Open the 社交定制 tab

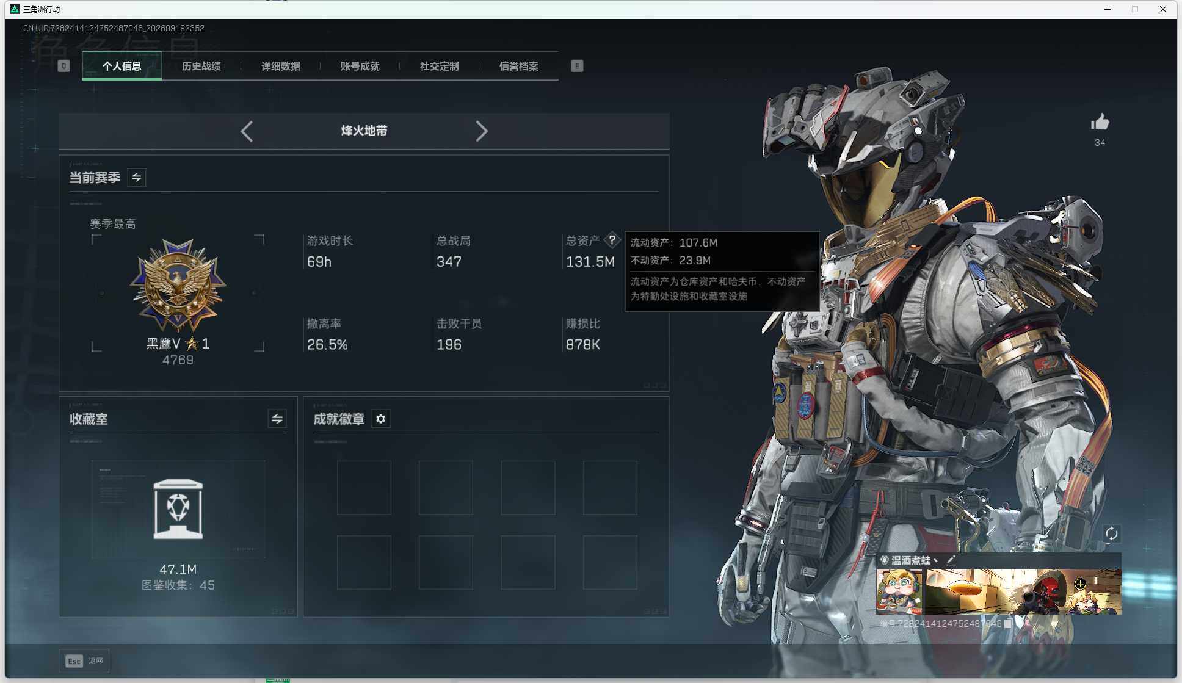pyautogui.click(x=440, y=66)
